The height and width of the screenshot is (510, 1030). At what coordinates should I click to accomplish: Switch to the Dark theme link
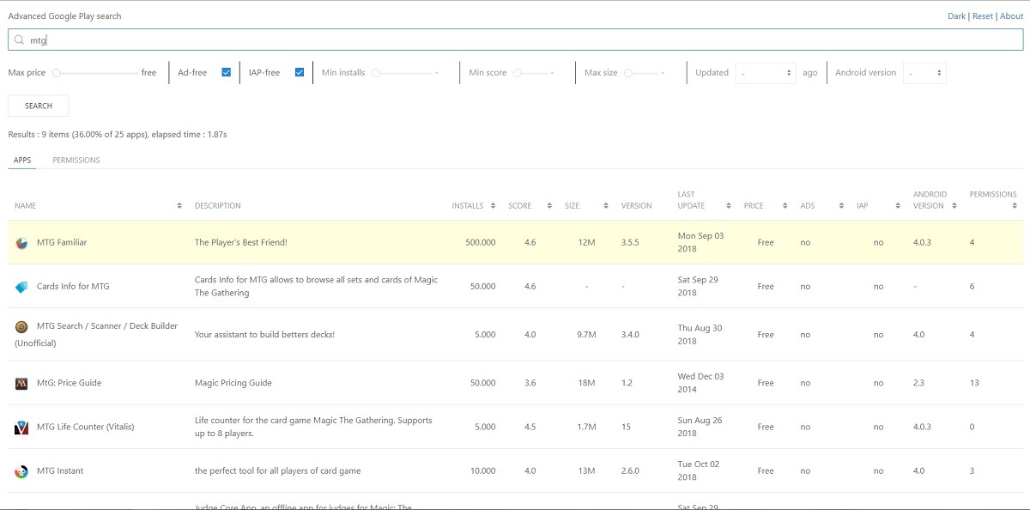956,16
